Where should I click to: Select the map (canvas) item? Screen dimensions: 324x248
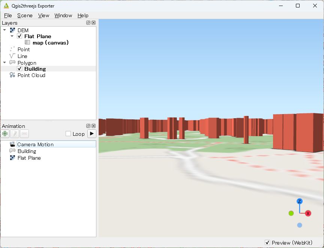(x=51, y=43)
